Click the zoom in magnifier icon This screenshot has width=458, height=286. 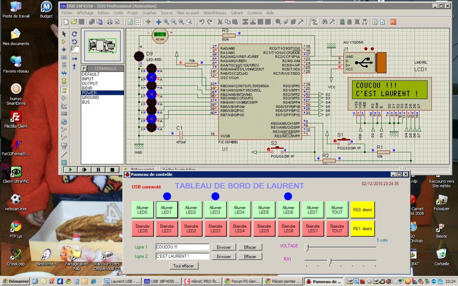tap(166, 22)
